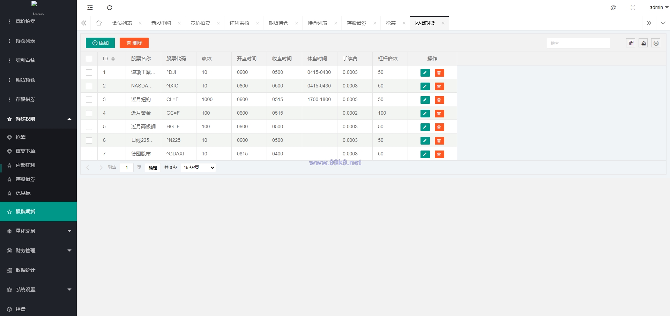Open 虎尾标 in the sidebar
670x316 pixels.
38,193
